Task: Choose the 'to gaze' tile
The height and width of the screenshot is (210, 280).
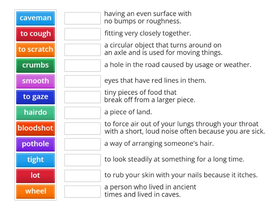Action: point(35,97)
